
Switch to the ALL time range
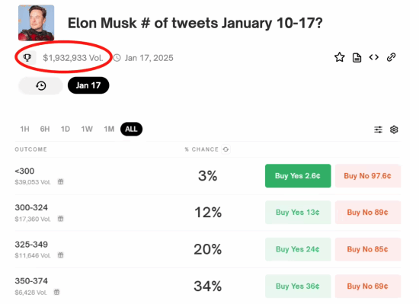(131, 129)
